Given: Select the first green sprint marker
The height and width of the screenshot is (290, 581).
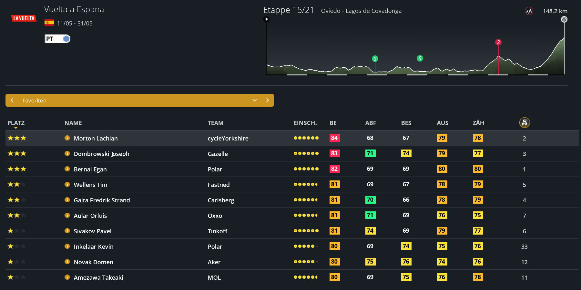Looking at the screenshot, I should point(375,59).
